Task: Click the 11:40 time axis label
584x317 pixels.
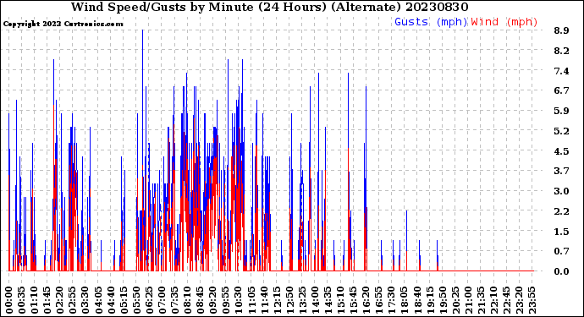Action: coord(264,300)
